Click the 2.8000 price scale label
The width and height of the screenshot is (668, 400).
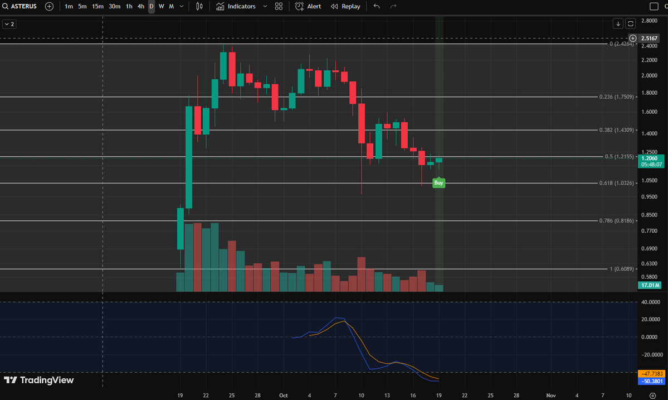click(649, 21)
